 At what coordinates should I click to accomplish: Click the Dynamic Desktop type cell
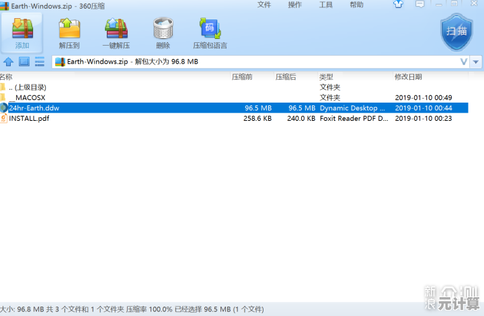click(x=352, y=108)
